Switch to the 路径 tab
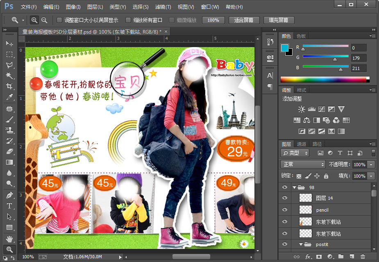Image resolution: width=379 pixels, height=262 pixels. click(x=317, y=144)
